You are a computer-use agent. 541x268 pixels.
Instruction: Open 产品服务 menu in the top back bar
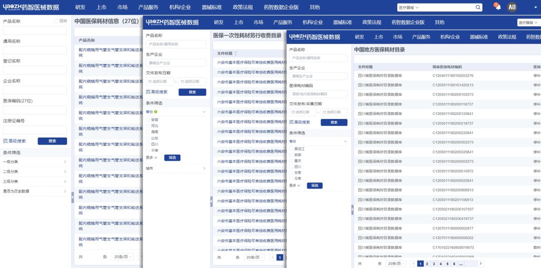148,7
